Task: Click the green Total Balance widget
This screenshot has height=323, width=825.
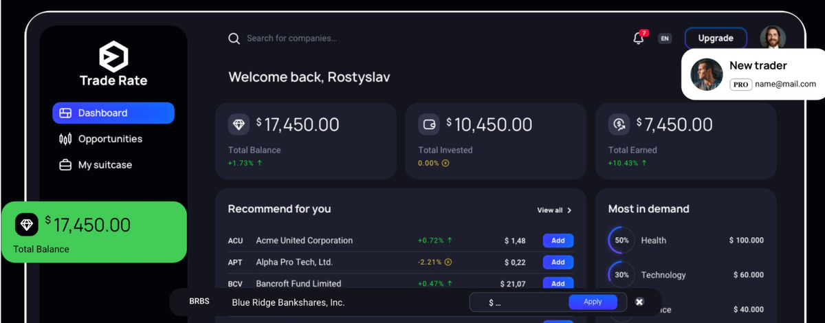Action: [93, 232]
